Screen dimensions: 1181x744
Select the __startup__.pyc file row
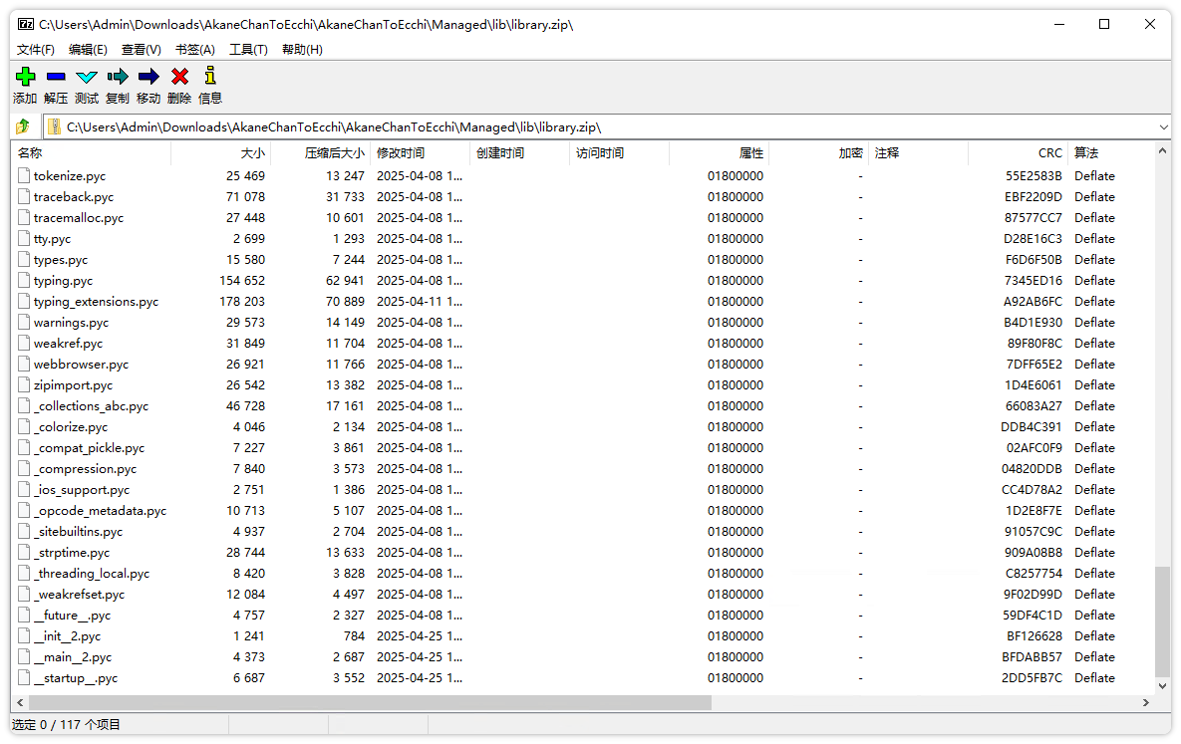point(76,678)
